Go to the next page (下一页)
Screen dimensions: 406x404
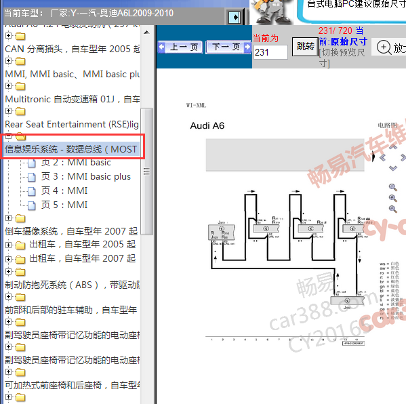[228, 47]
